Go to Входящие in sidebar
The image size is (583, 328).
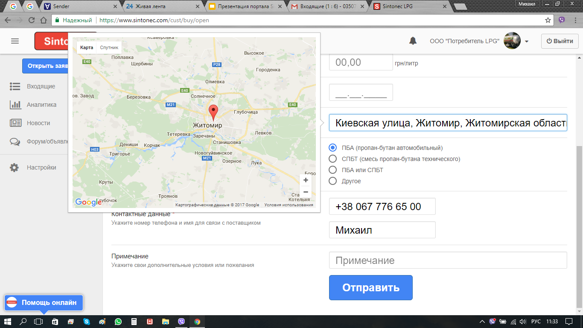[x=41, y=86]
